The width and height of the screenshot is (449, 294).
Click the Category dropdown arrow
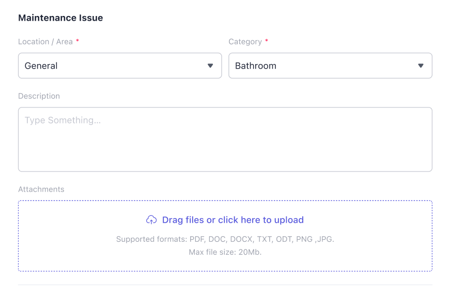click(421, 66)
